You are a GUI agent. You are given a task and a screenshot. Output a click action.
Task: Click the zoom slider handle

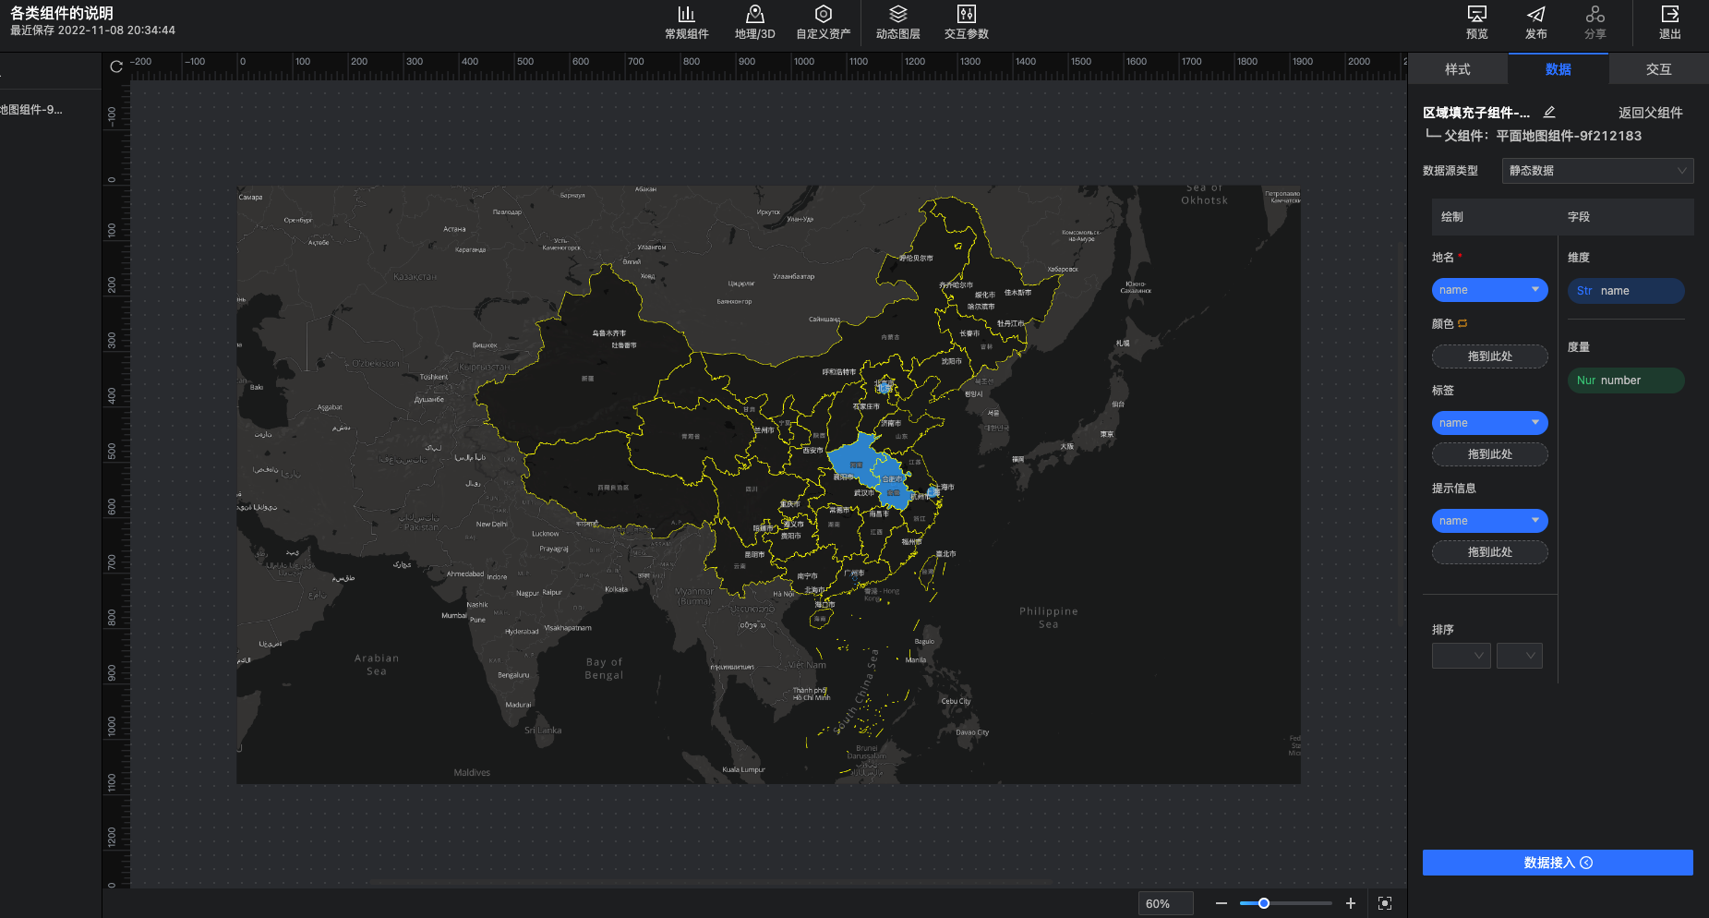(x=1264, y=903)
